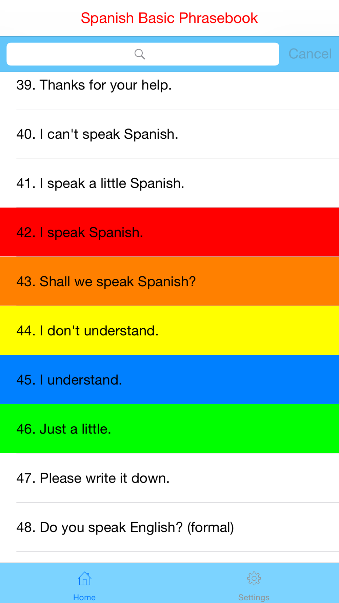339x603 pixels.
Task: Tap the number 42 in red row
Action: pyautogui.click(x=24, y=232)
